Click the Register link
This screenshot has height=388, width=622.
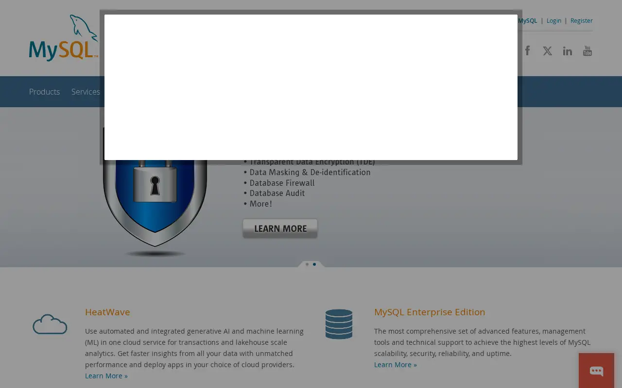pos(581,20)
